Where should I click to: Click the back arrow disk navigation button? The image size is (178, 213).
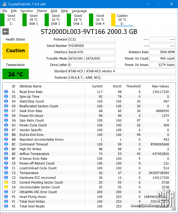click(6, 32)
